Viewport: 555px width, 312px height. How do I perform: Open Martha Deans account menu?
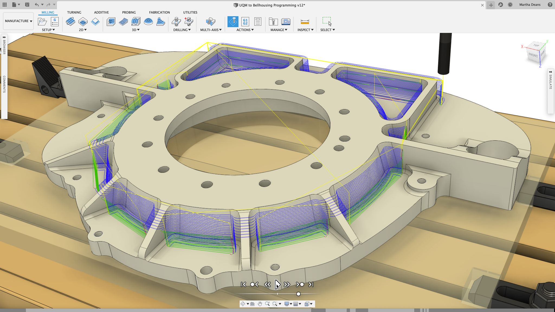click(x=530, y=5)
